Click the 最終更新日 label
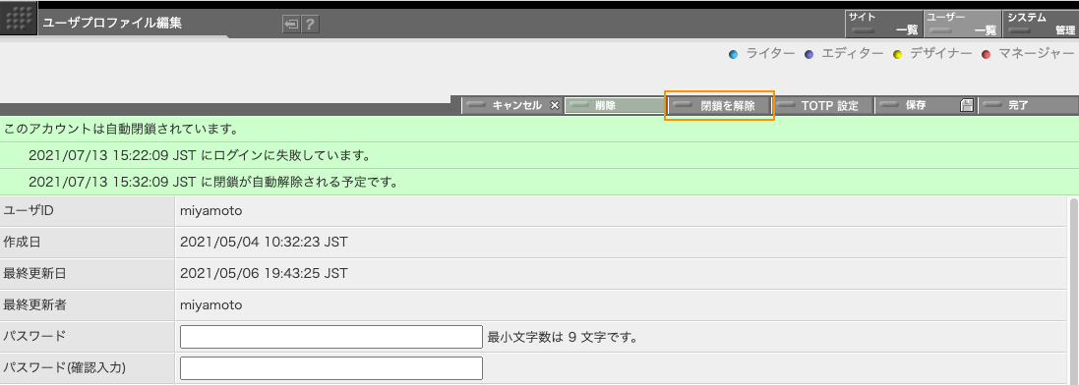Screen dimensions: 1079x385 tap(34, 274)
